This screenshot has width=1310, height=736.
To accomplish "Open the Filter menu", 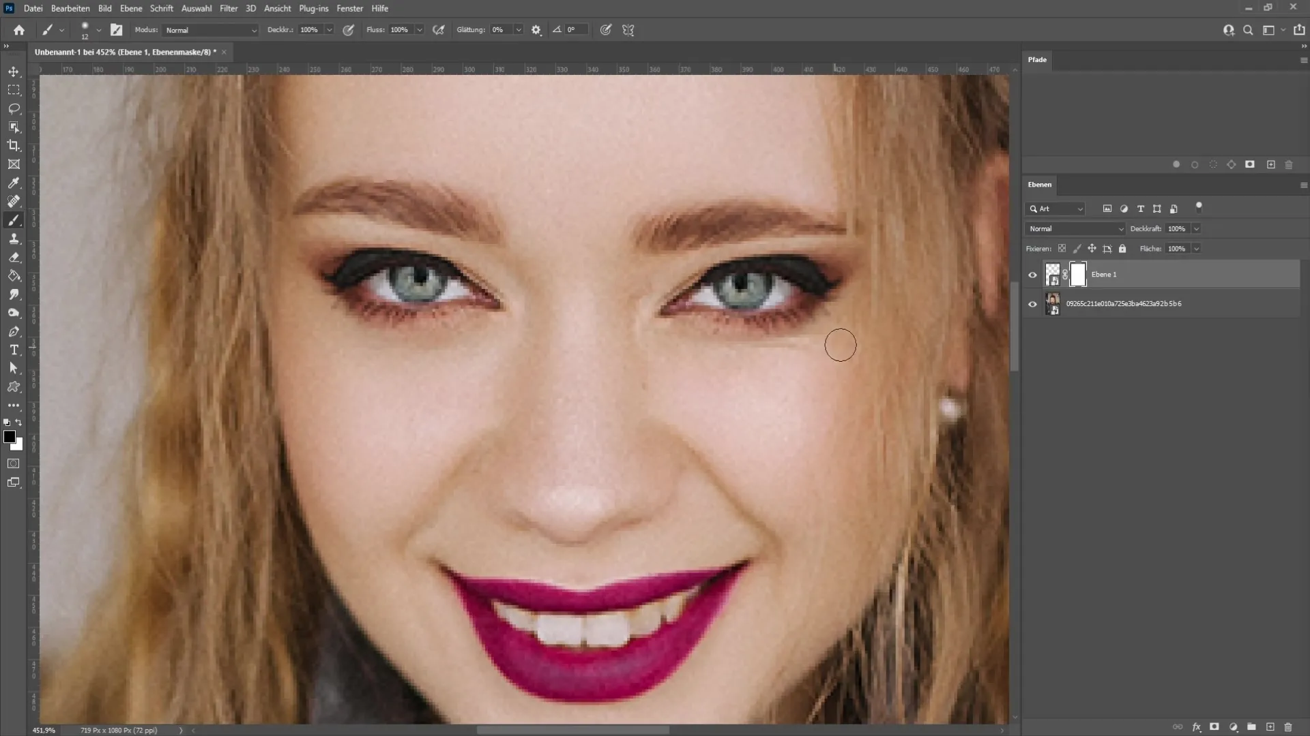I will [228, 8].
